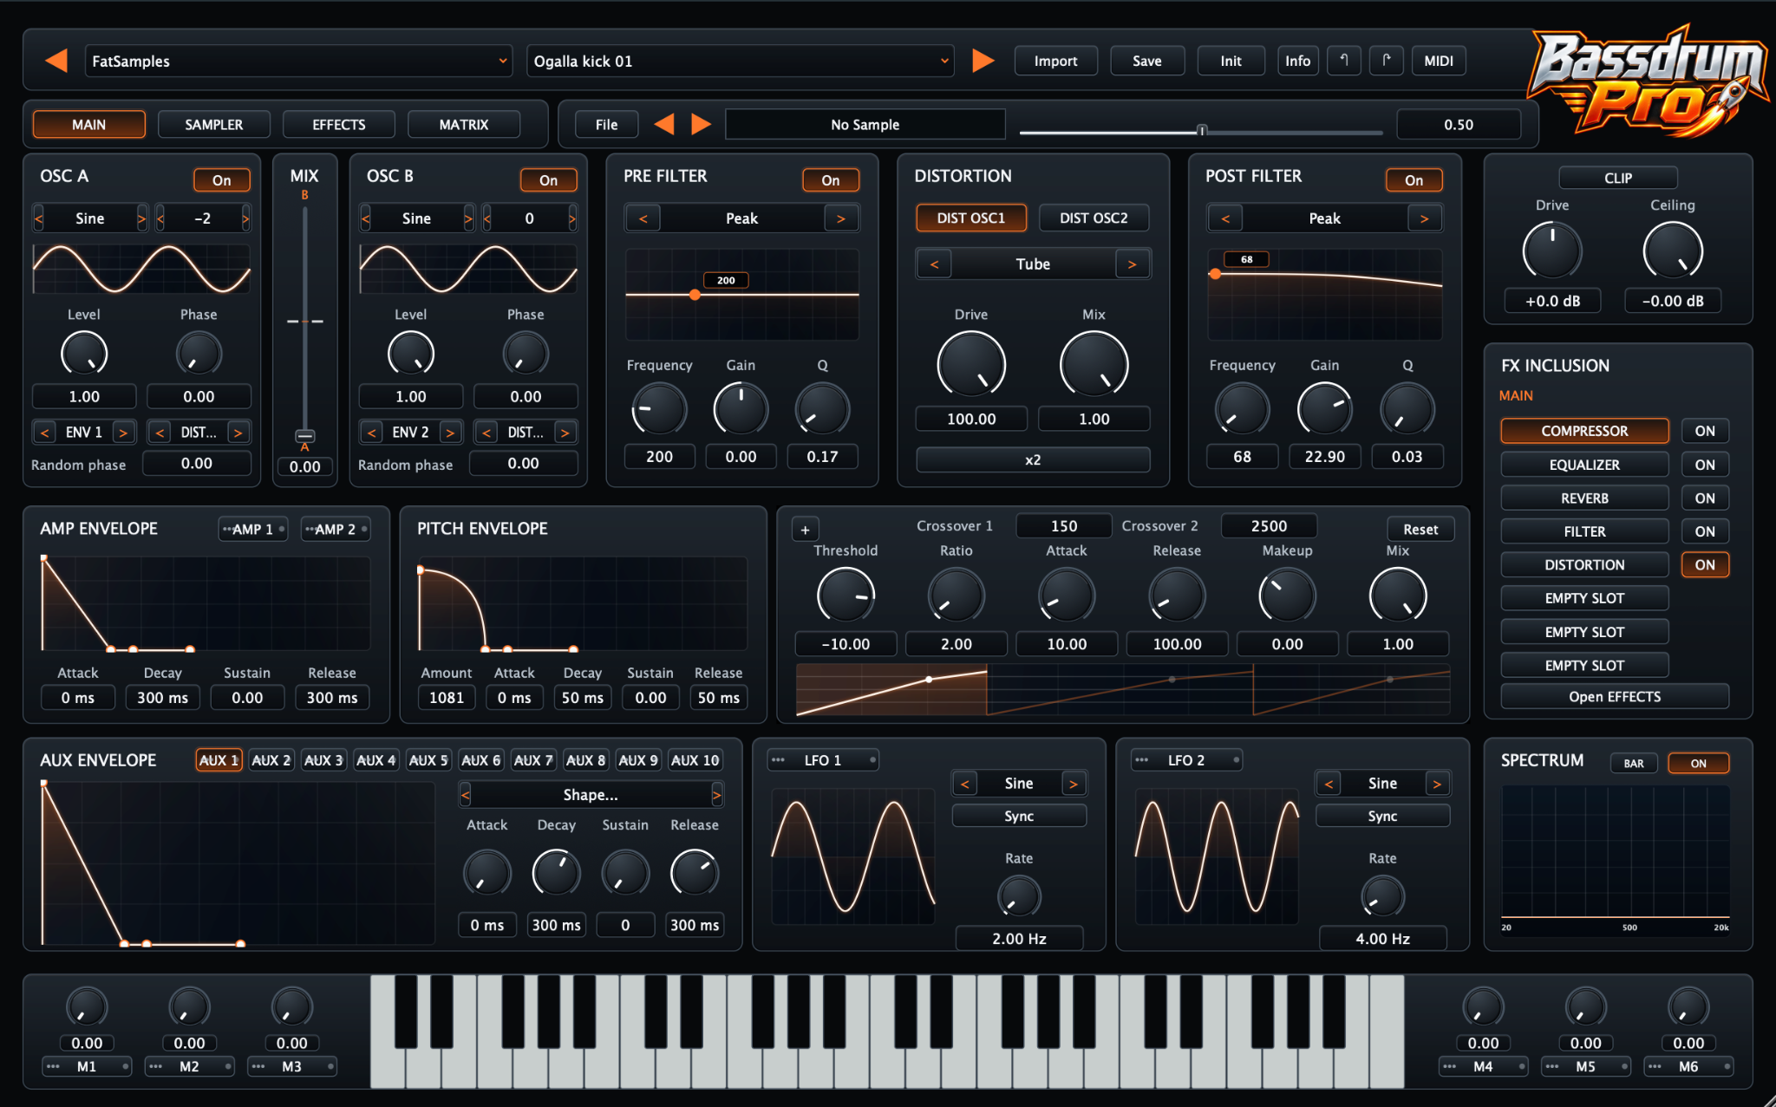Choose next distortion type after Tube
This screenshot has height=1107, width=1776.
click(1132, 264)
